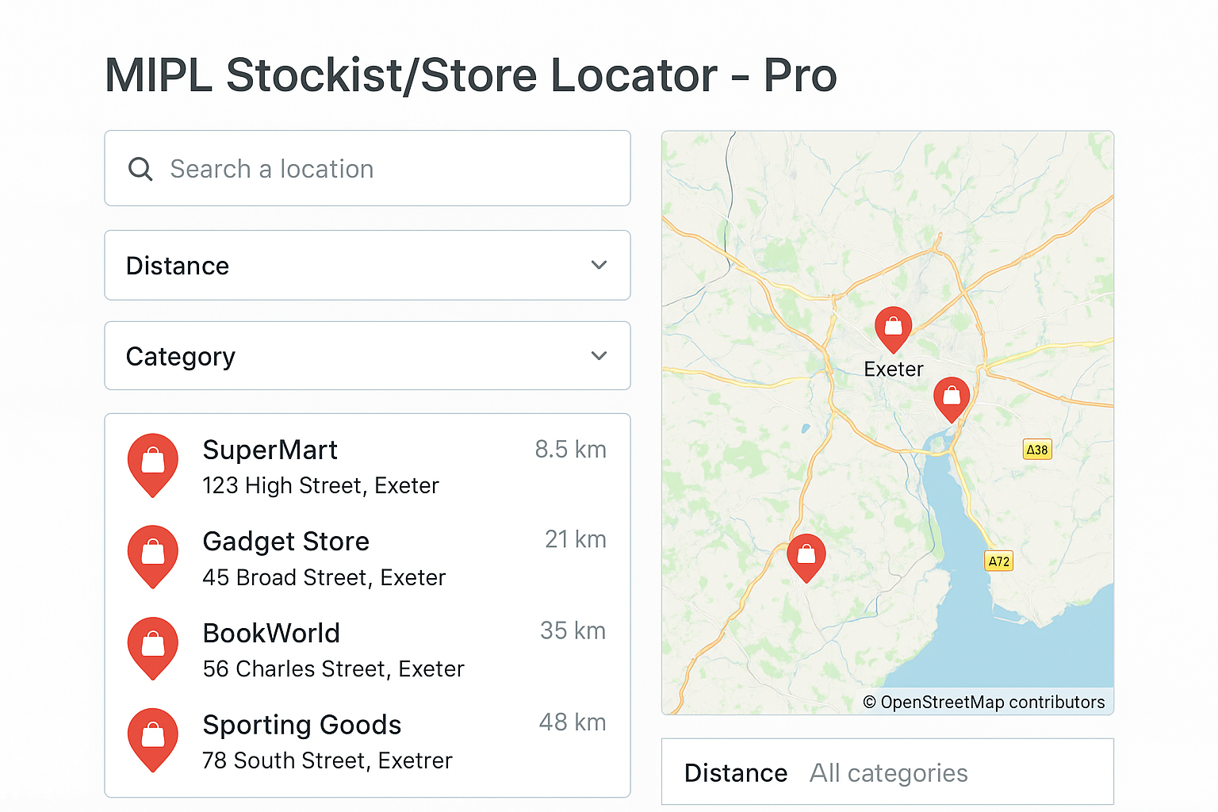The height and width of the screenshot is (812, 1218).
Task: Open the BookWorld store name
Action: click(271, 634)
